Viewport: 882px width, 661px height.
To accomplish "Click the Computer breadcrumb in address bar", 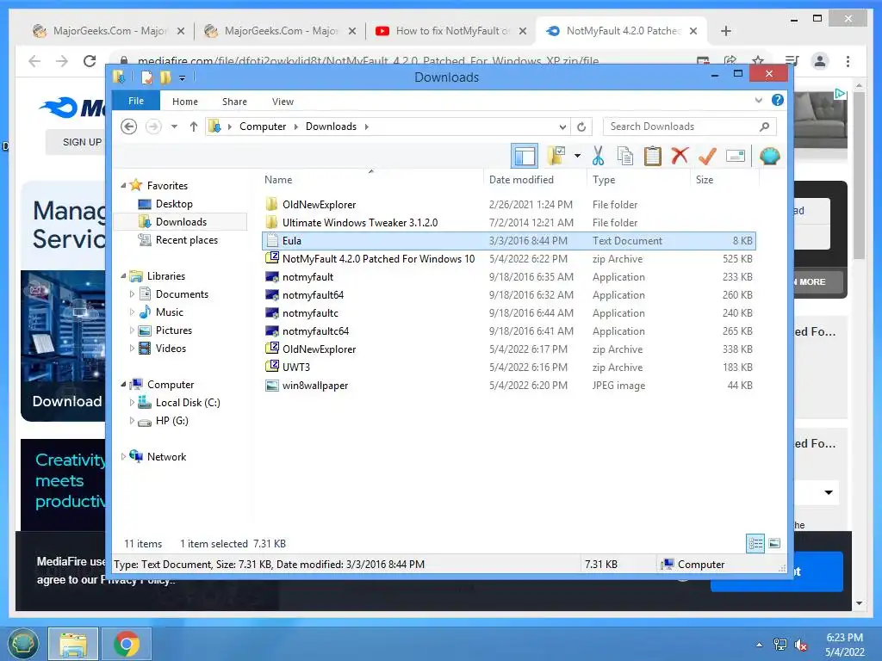I will (263, 127).
